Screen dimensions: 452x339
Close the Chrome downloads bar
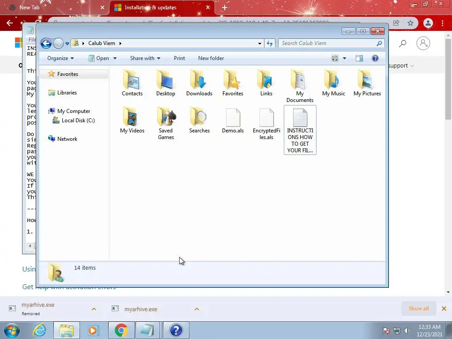coord(444,309)
